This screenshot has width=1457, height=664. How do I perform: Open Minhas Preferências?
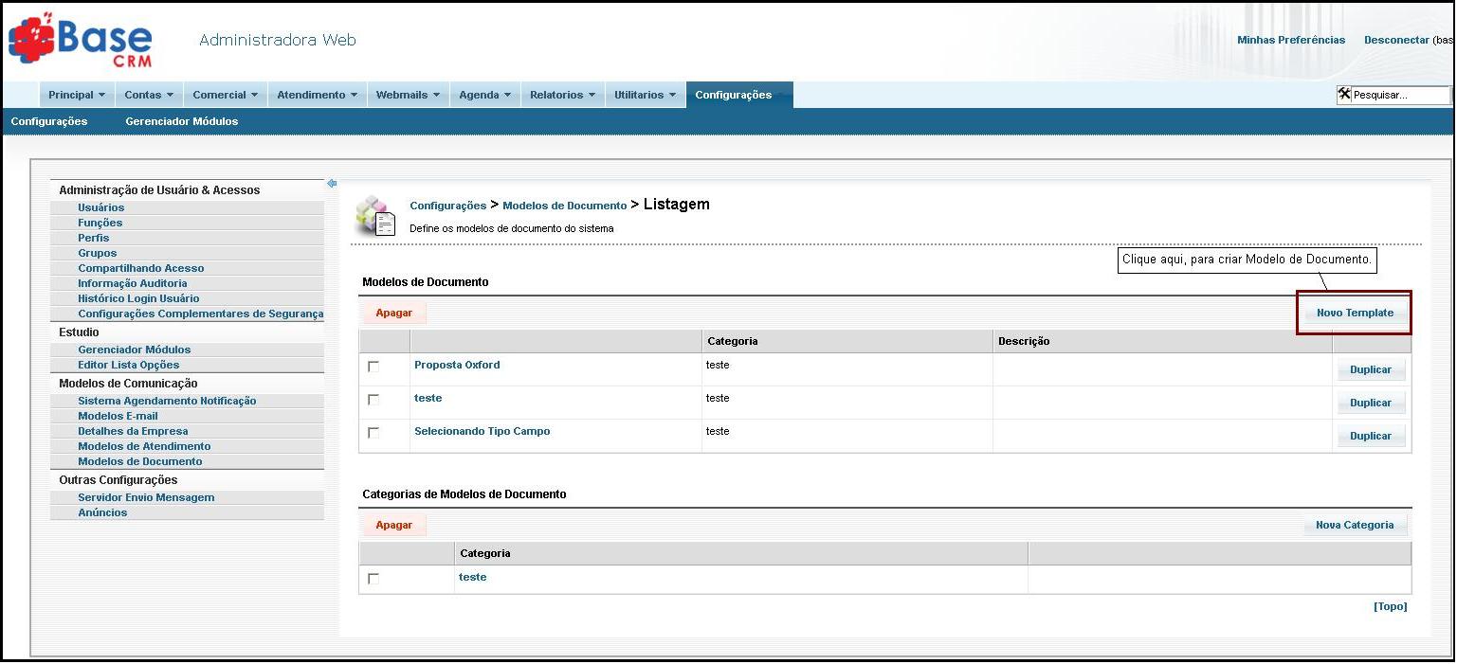pos(1290,40)
